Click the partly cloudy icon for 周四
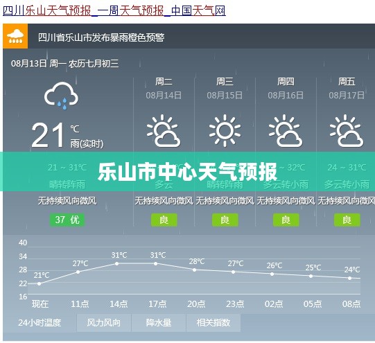The image size is (375, 343). [x=286, y=130]
